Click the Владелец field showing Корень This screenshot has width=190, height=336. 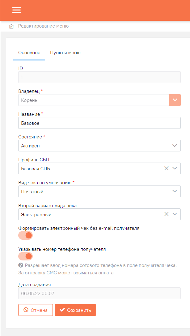(x=94, y=100)
